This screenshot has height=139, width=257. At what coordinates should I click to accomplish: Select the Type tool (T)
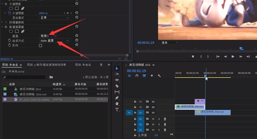(x=117, y=109)
